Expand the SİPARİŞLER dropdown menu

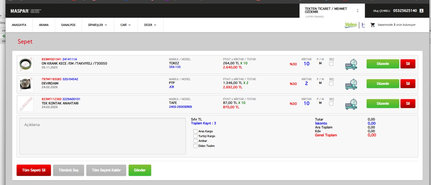[98, 25]
